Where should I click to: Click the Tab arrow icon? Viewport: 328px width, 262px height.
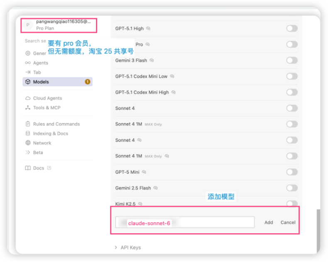coord(28,72)
